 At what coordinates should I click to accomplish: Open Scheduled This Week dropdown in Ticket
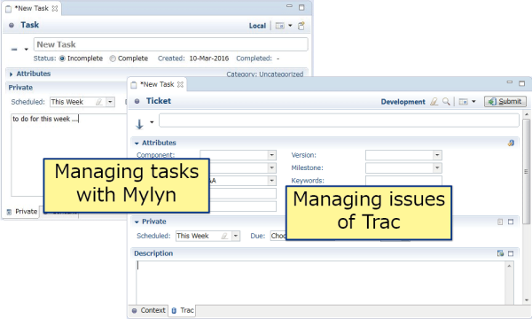tap(236, 236)
